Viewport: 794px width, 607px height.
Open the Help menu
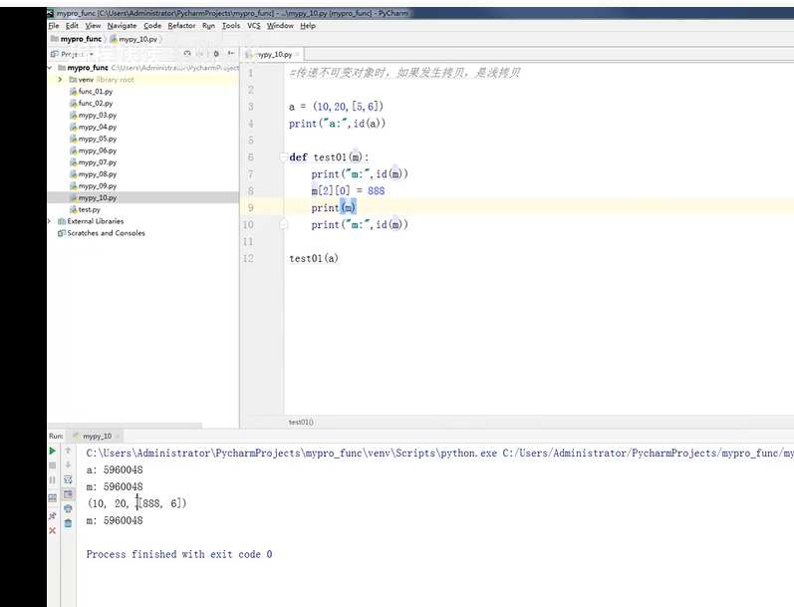[x=308, y=26]
